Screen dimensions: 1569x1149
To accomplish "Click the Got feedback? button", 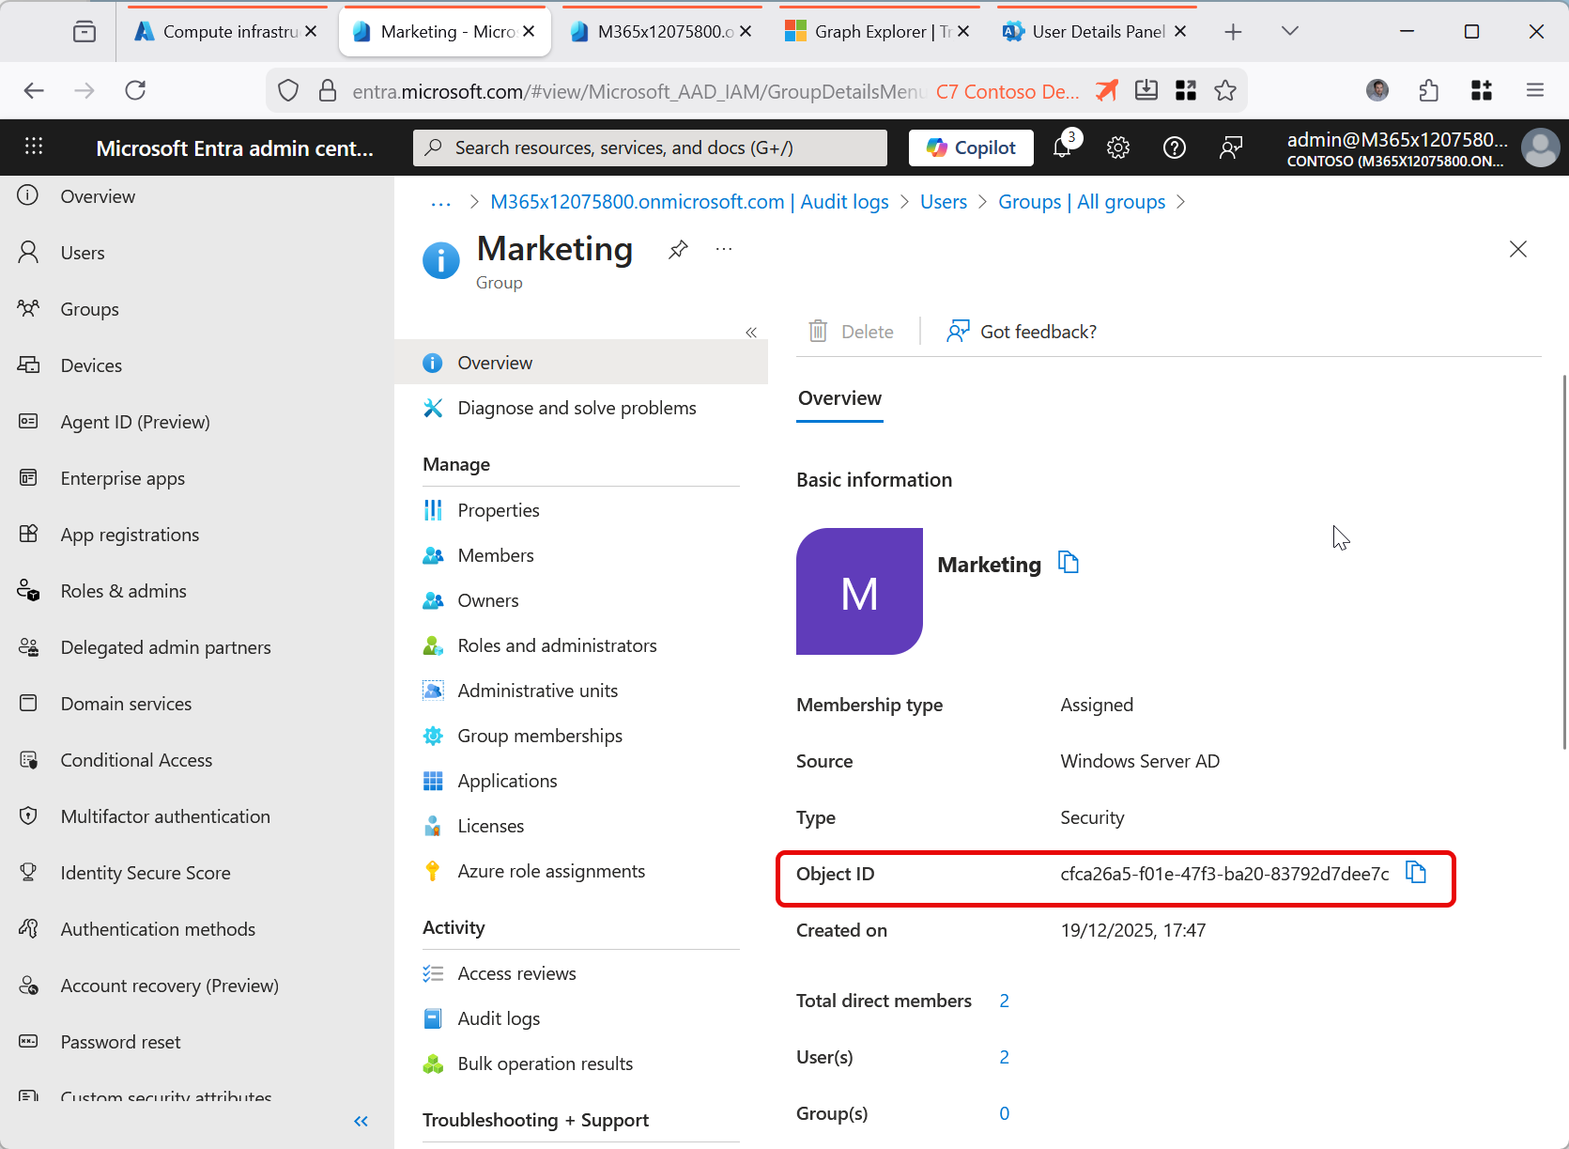I will pyautogui.click(x=1022, y=332).
